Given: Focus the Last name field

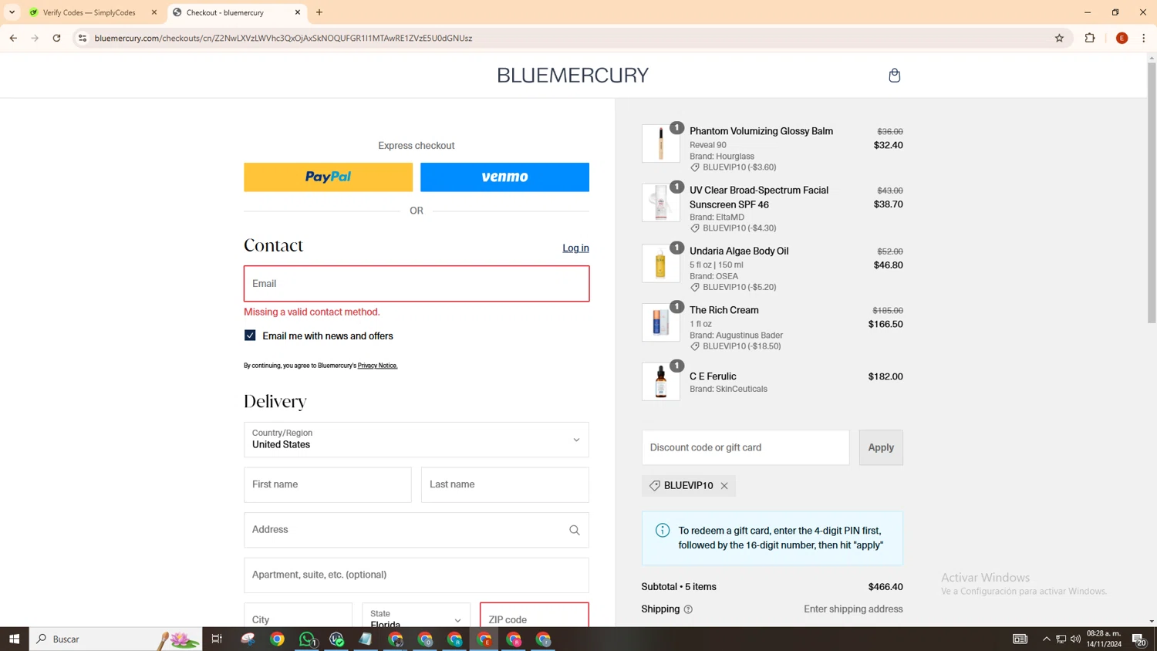Looking at the screenshot, I should (505, 485).
